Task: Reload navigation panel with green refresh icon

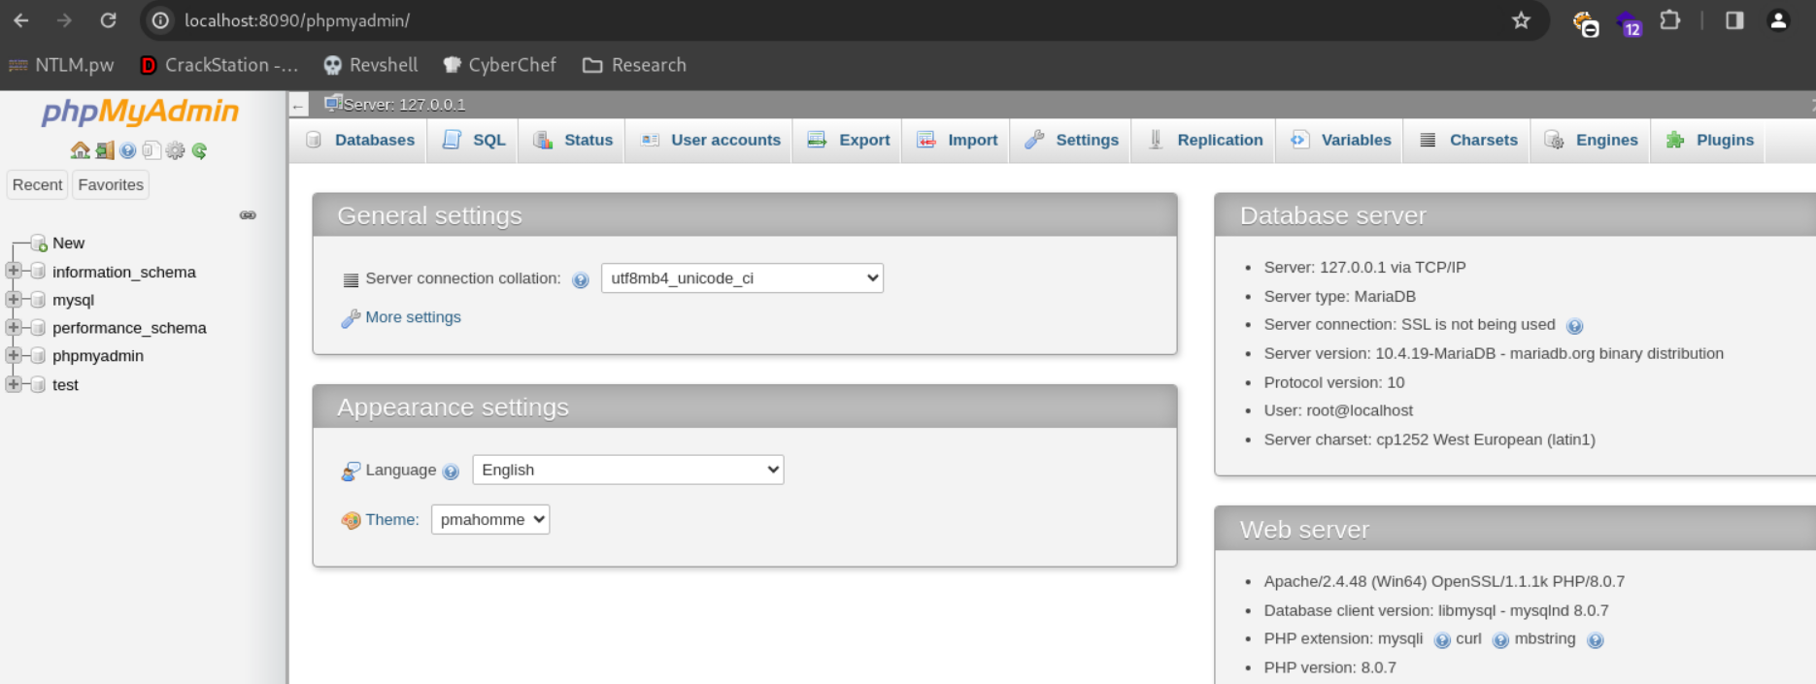Action: (x=199, y=150)
